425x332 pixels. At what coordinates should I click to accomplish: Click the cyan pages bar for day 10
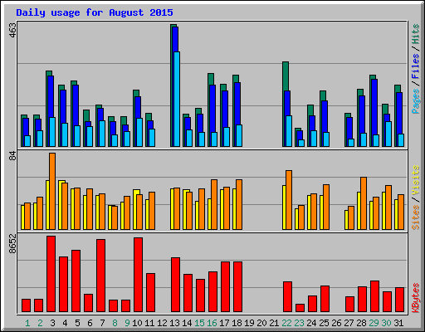(x=139, y=132)
